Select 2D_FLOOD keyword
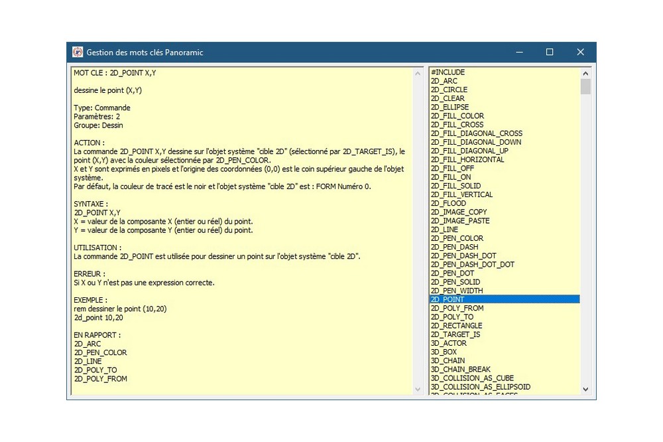Screen dimensions: 663x442 tap(505, 203)
